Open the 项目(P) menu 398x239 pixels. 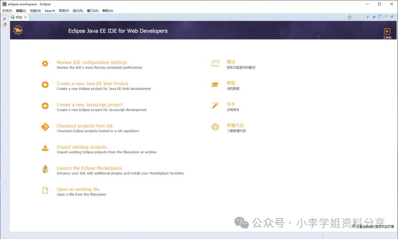pos(64,11)
